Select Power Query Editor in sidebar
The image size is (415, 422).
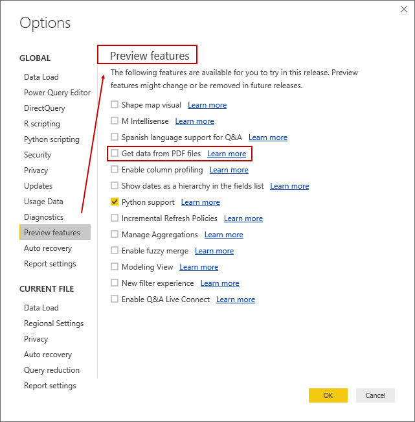click(57, 93)
